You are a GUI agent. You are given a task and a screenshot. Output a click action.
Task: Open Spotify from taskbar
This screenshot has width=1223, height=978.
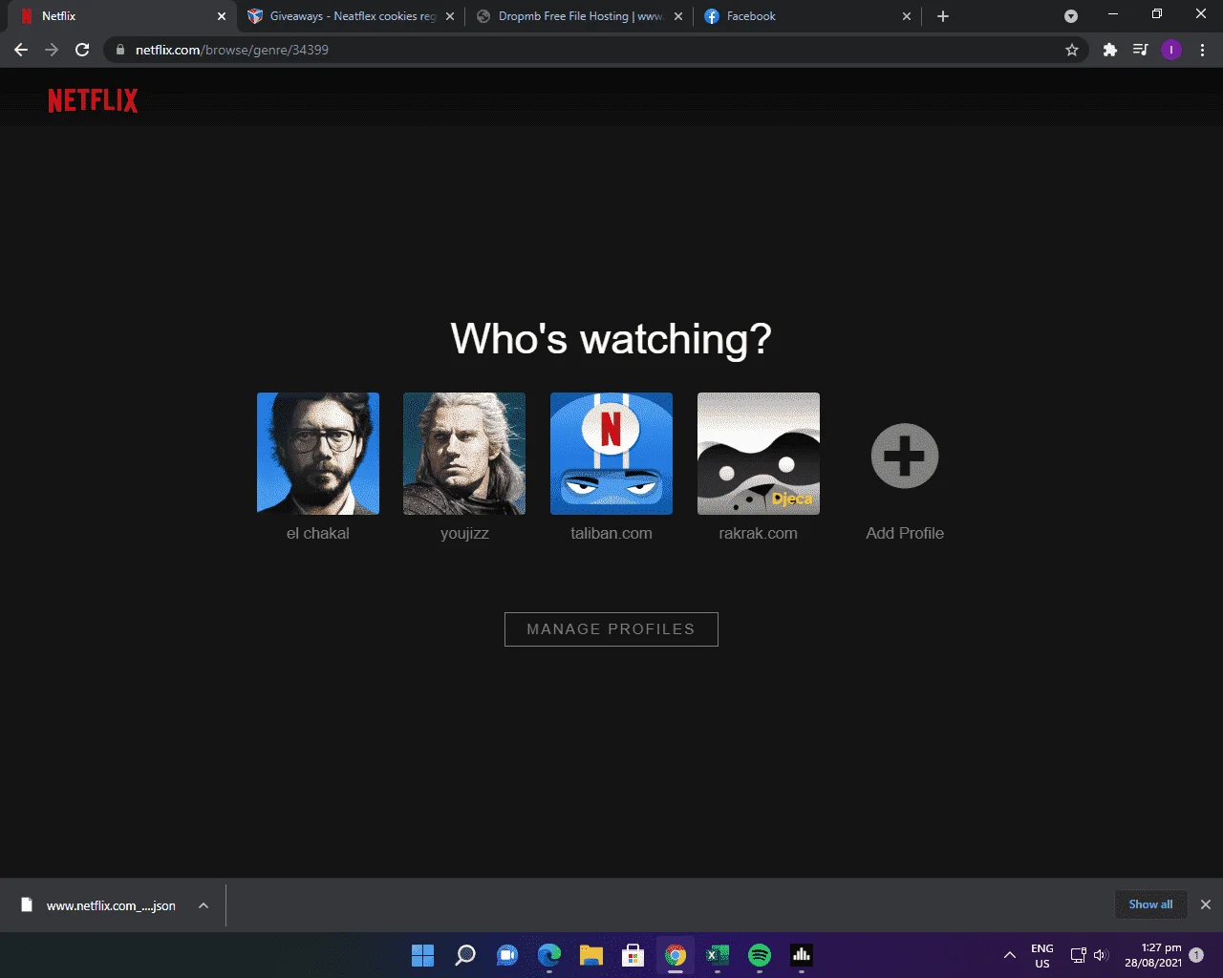[x=760, y=955]
